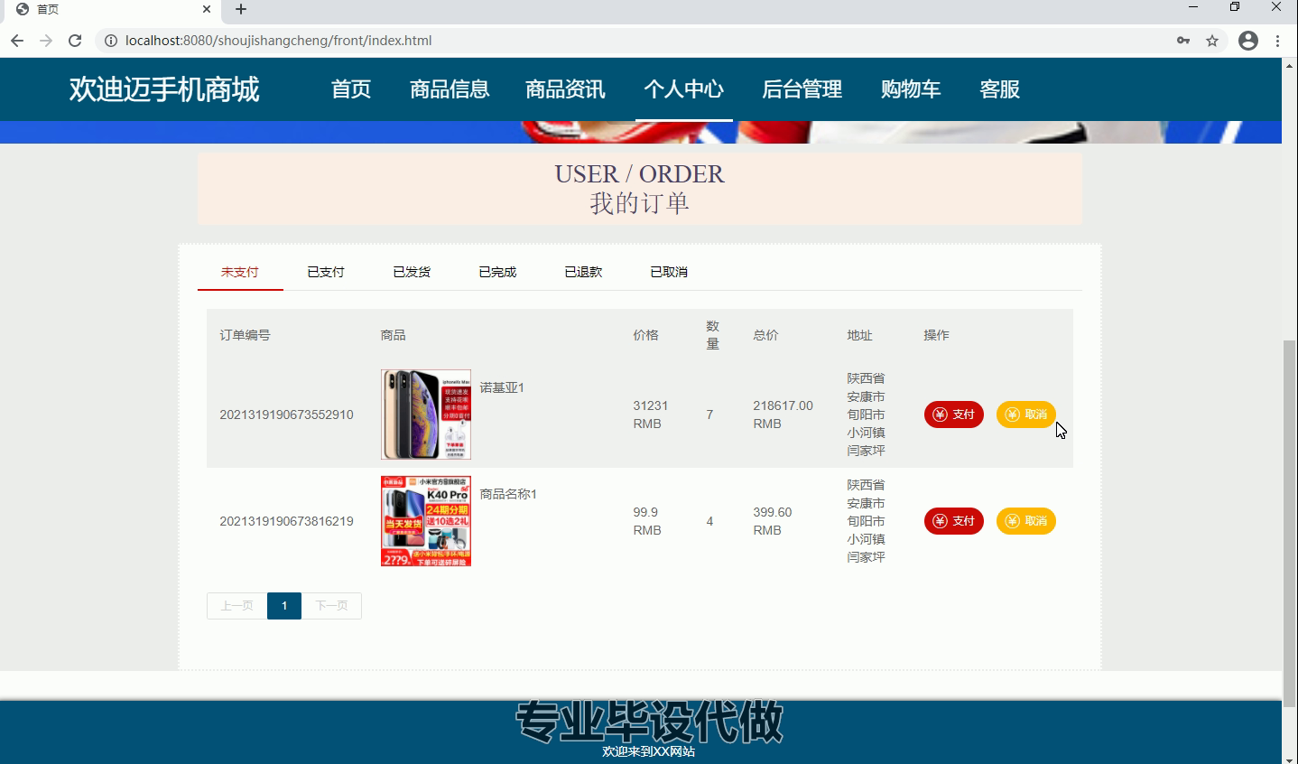Open a new tab with the plus icon

coord(241,9)
